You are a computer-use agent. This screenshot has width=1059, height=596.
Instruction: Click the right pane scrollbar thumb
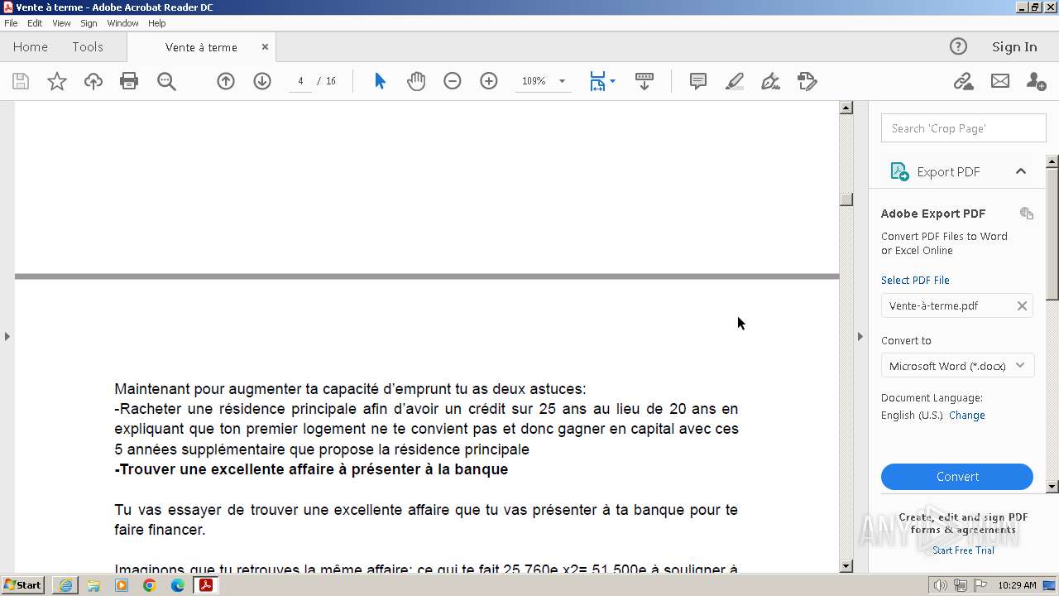1052,234
